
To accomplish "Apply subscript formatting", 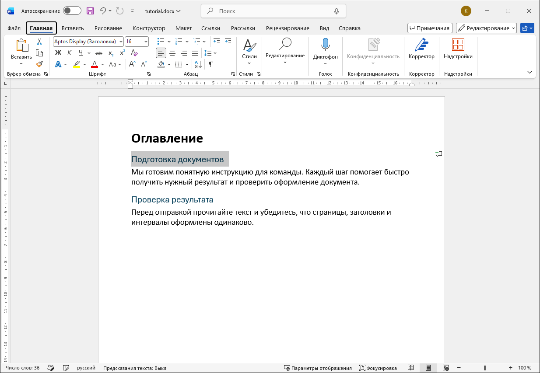I will [111, 53].
